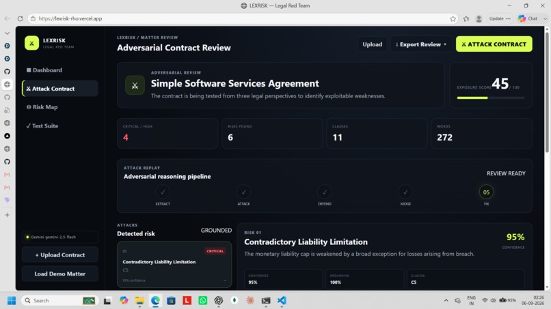Select Attack Contract in the sidebar
This screenshot has width=551, height=309.
tap(60, 89)
